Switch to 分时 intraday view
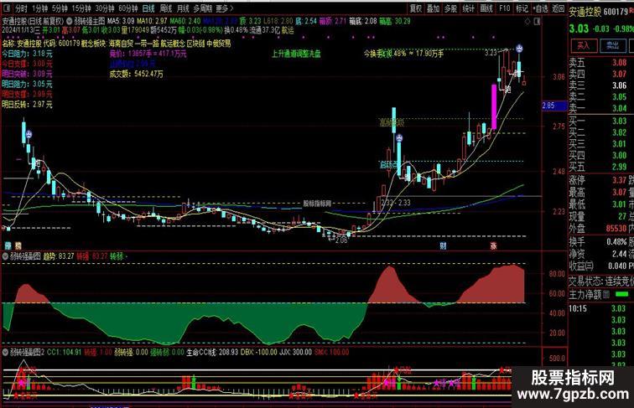The width and height of the screenshot is (634, 408). click(21, 8)
